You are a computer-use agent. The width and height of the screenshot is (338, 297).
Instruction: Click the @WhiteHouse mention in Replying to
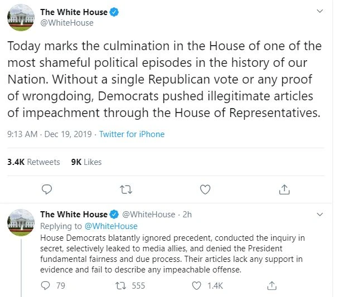pyautogui.click(x=110, y=226)
